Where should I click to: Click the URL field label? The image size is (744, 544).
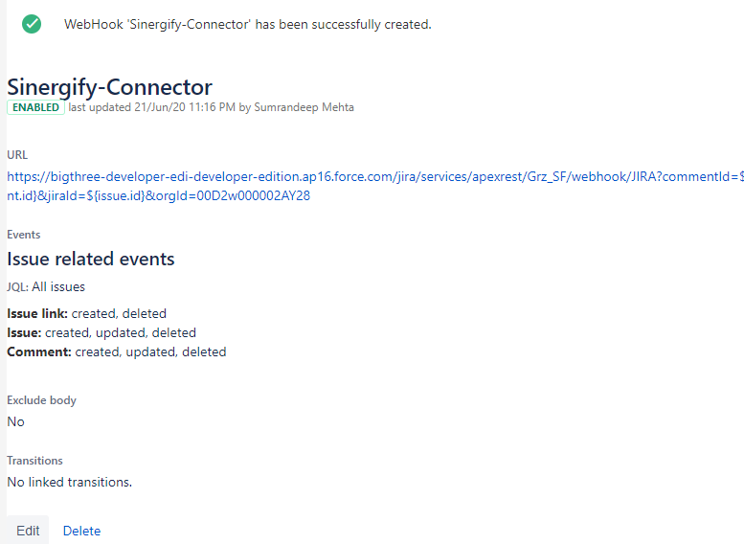(x=17, y=155)
